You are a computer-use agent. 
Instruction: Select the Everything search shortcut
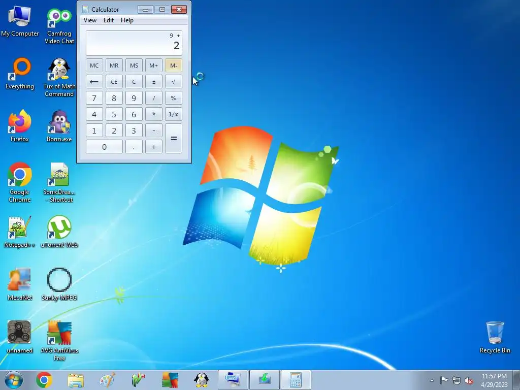pos(20,74)
